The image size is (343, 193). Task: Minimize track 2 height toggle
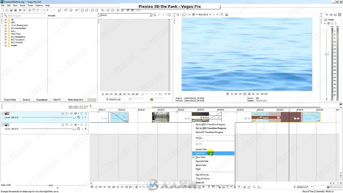3,124
